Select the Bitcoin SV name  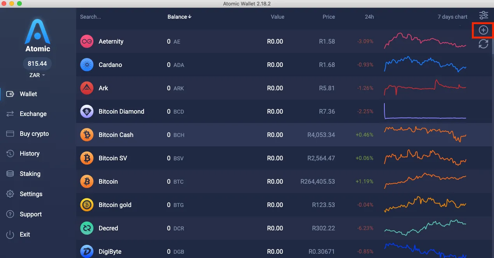click(113, 158)
